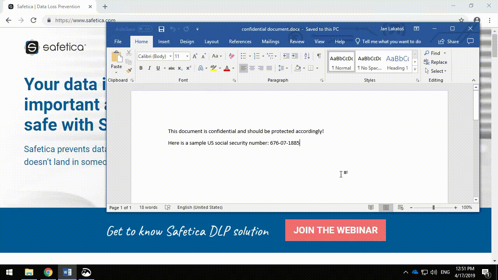Click the Save icon in title bar

(x=161, y=29)
